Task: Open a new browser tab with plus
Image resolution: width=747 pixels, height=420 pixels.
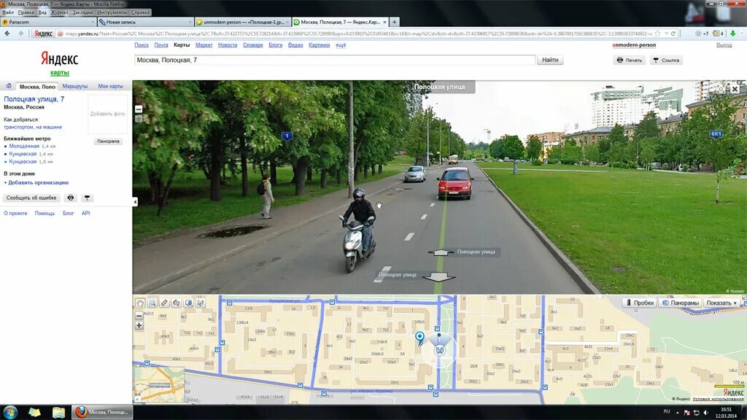Action: (x=395, y=22)
